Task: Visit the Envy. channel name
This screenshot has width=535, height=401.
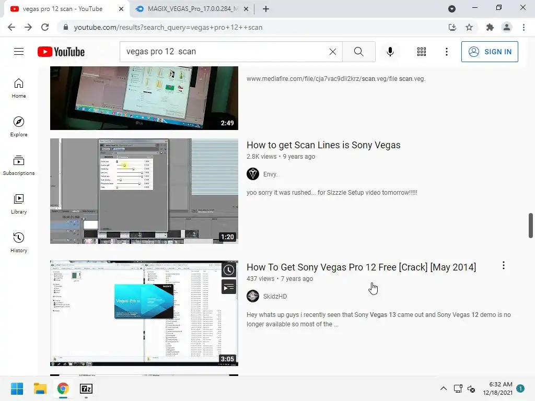Action: coord(270,174)
